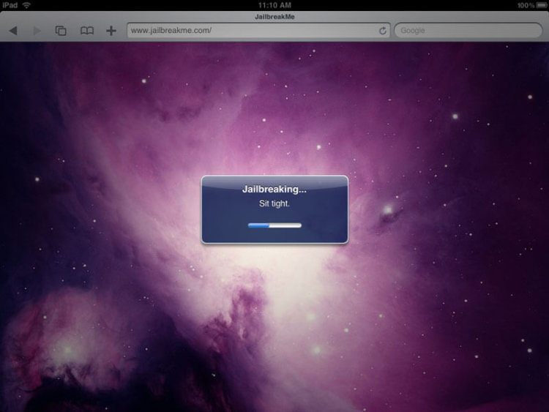Select the www.jailbreakme.com address field

258,31
